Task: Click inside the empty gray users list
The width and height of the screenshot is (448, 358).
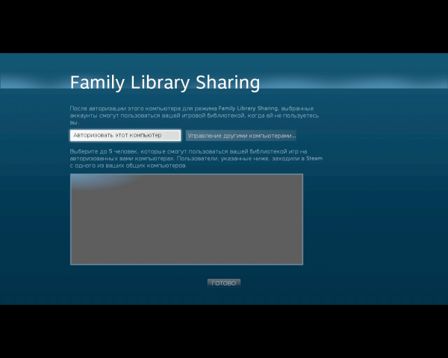Action: pos(187,220)
